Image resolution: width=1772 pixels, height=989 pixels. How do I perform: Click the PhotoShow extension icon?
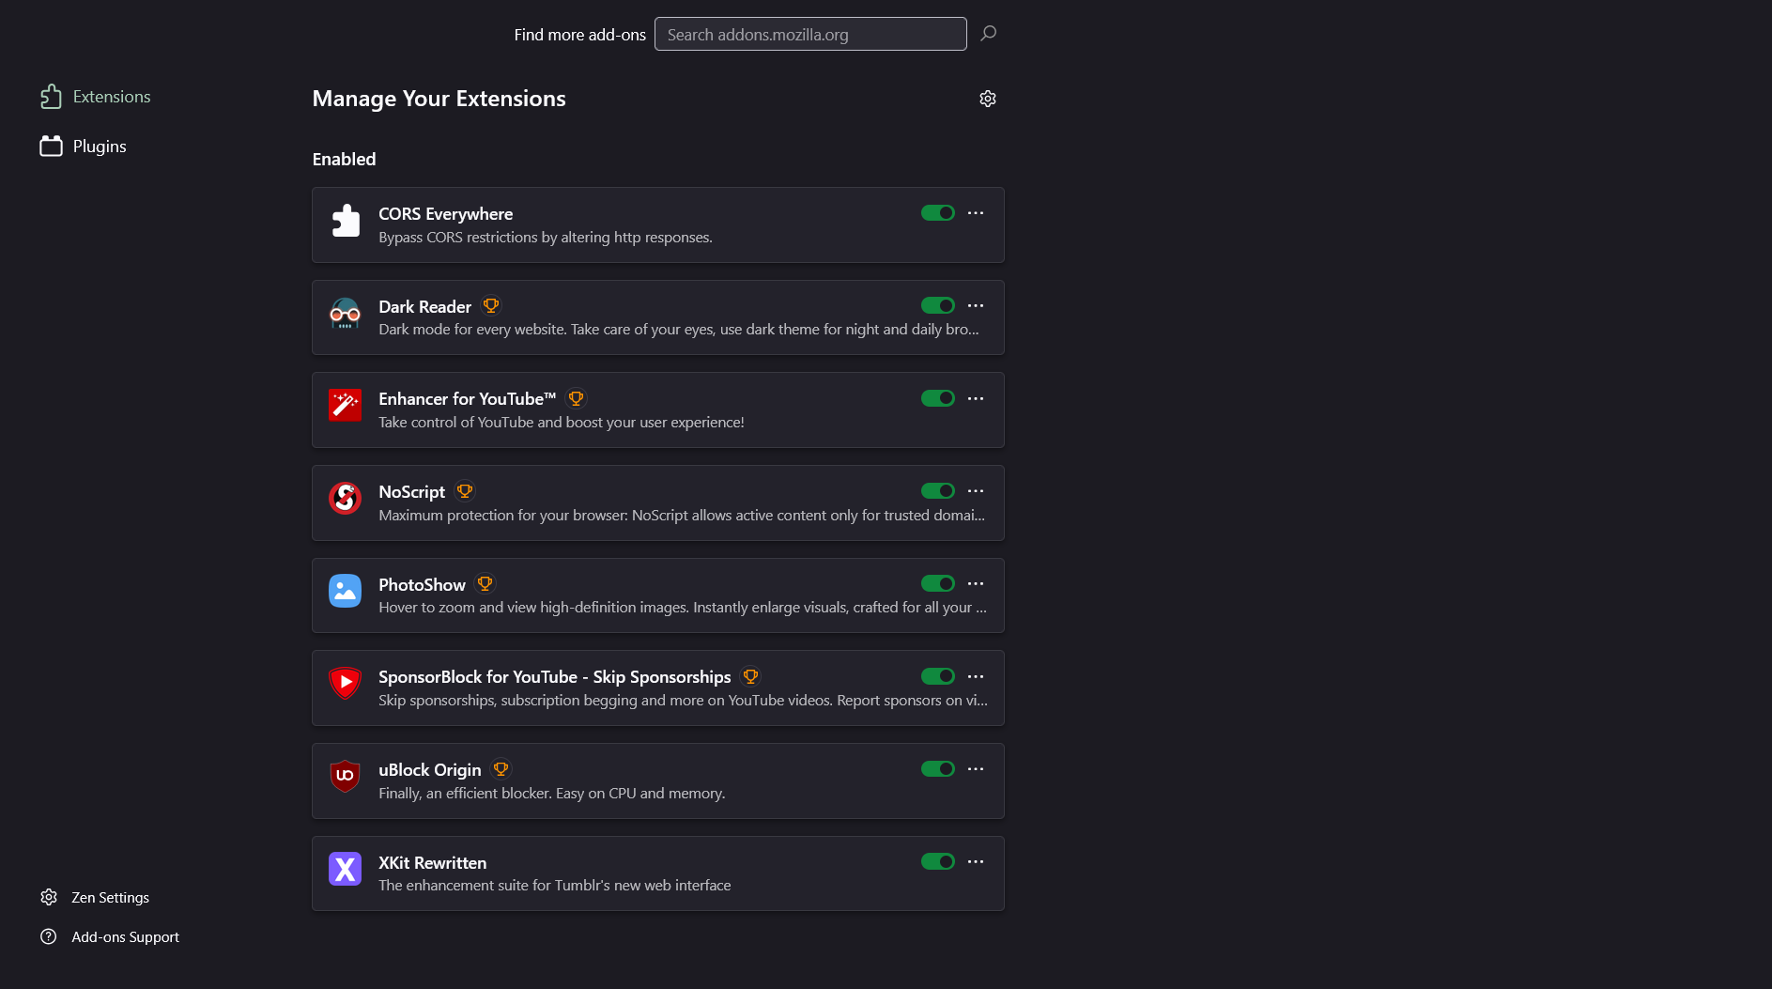tap(345, 592)
